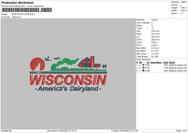188x133 pixels.
Task: Click the 'Color changes:' label
Action: pyautogui.click(x=143, y=23)
